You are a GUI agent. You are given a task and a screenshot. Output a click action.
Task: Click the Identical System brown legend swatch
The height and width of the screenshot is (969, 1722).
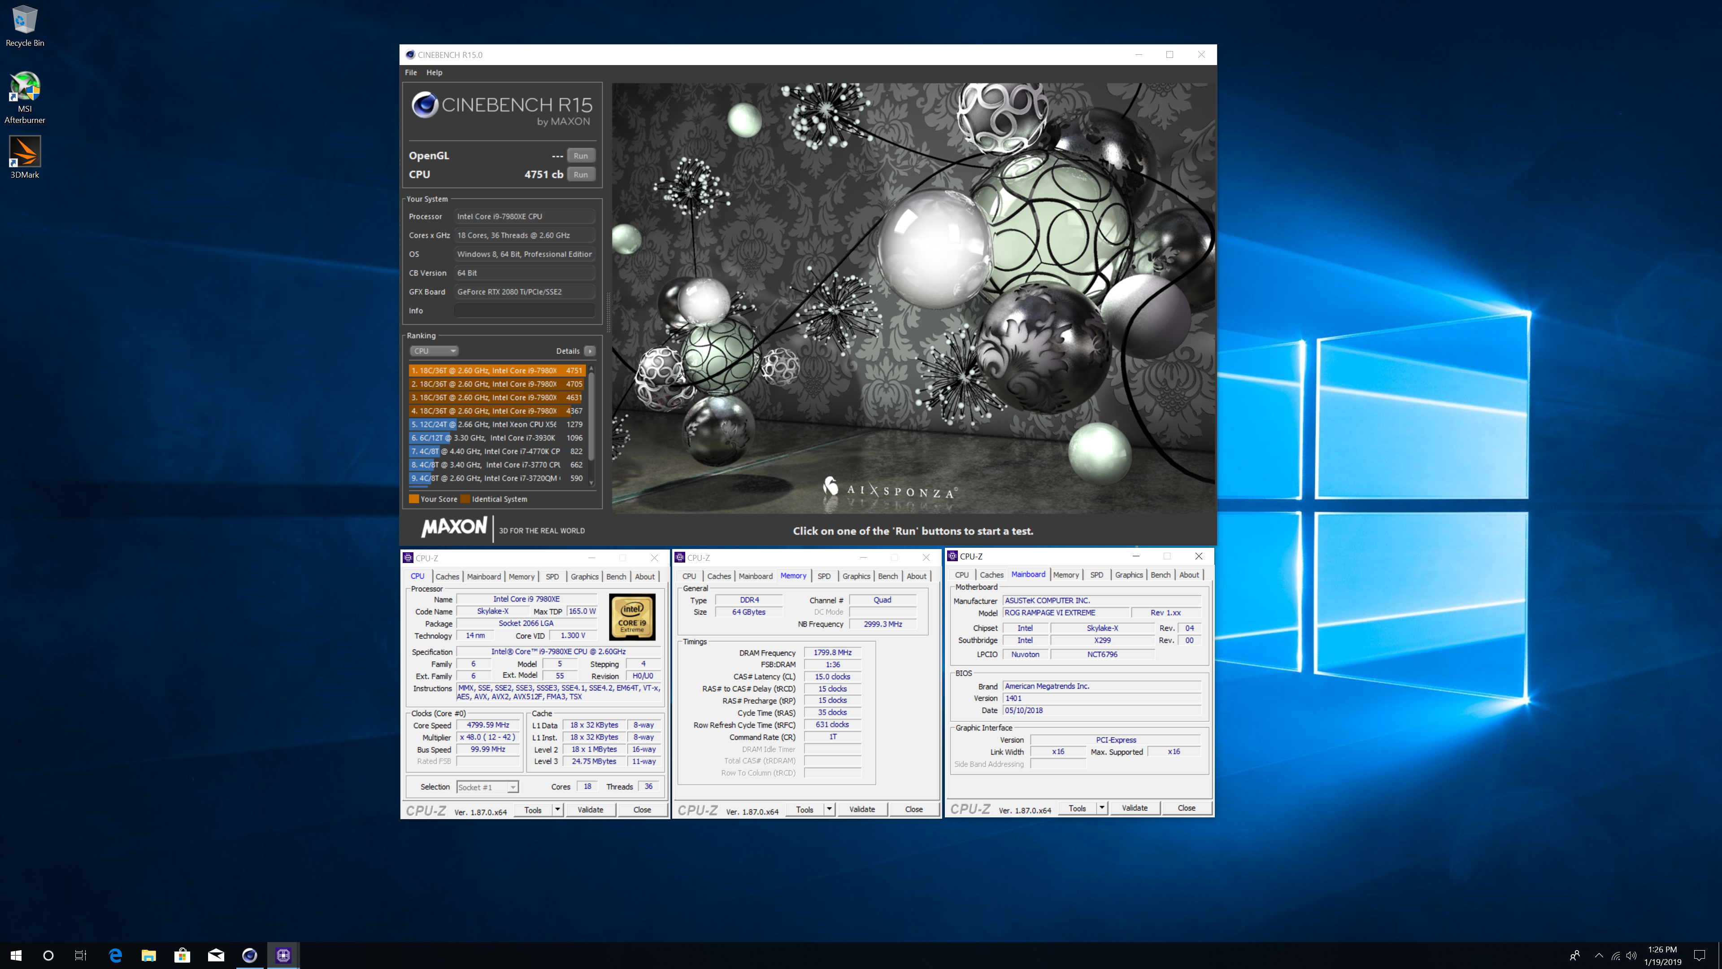click(x=465, y=499)
